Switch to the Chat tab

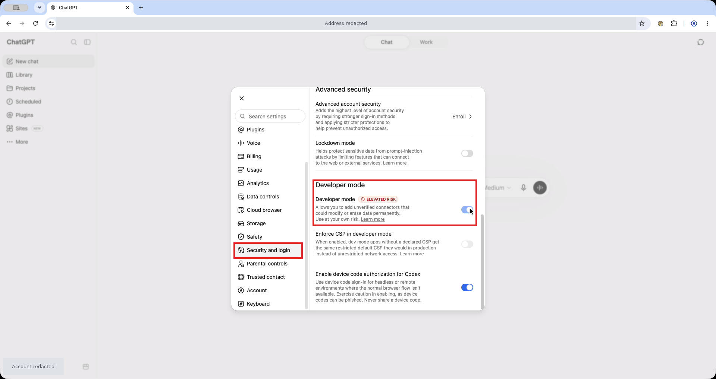386,42
